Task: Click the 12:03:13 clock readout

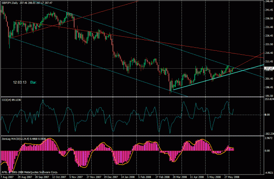Action: pyautogui.click(x=20, y=82)
